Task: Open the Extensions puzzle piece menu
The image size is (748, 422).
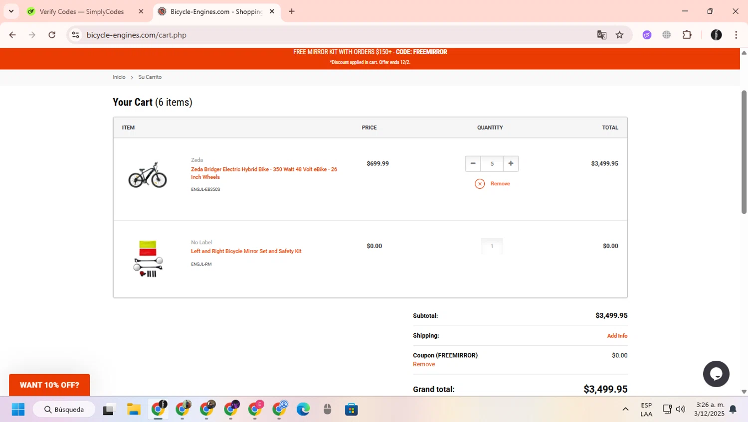Action: point(687,35)
